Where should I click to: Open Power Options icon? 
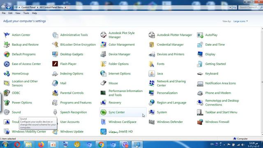click(7, 102)
